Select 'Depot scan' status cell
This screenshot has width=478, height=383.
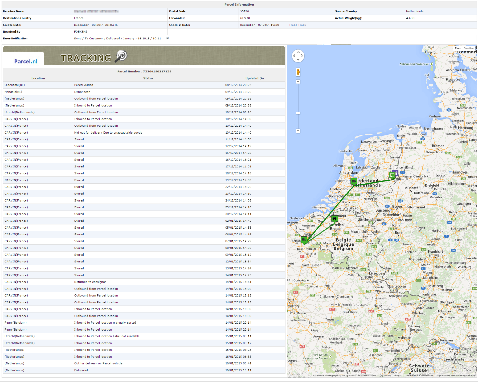pyautogui.click(x=148, y=92)
